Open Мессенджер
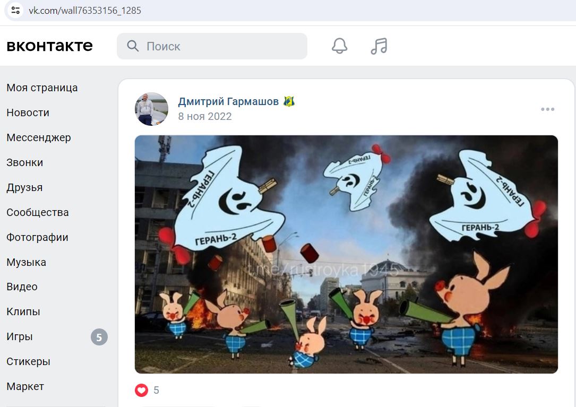The height and width of the screenshot is (407, 576). (39, 138)
